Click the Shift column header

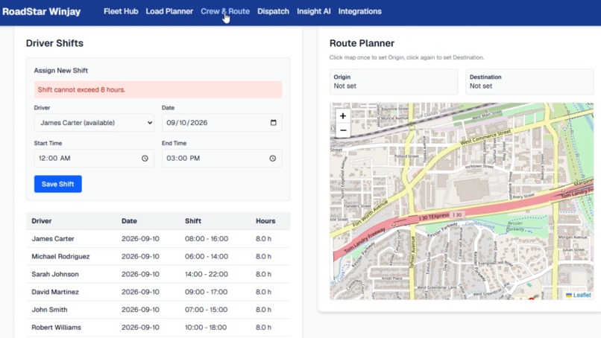click(x=193, y=221)
